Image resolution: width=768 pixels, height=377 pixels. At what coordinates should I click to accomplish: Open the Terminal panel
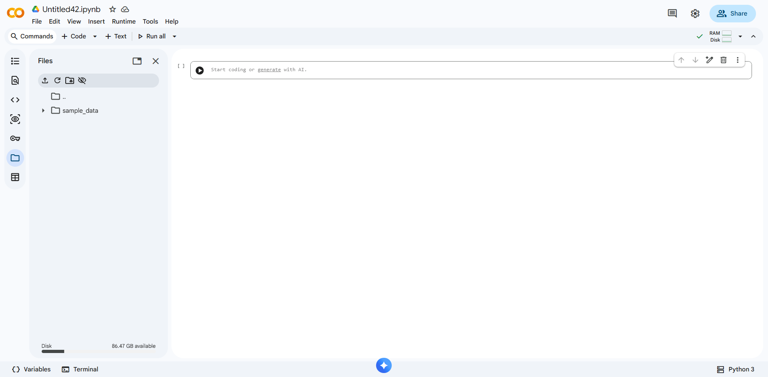[80, 369]
